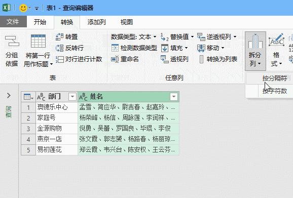Click the 燕京一店 cell
293x198 pixels.
[57, 139]
